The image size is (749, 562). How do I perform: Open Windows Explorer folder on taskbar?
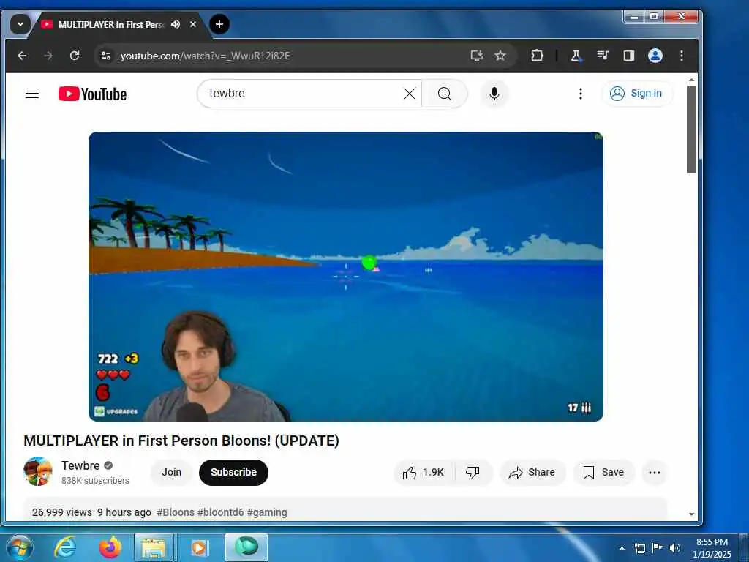pyautogui.click(x=154, y=547)
